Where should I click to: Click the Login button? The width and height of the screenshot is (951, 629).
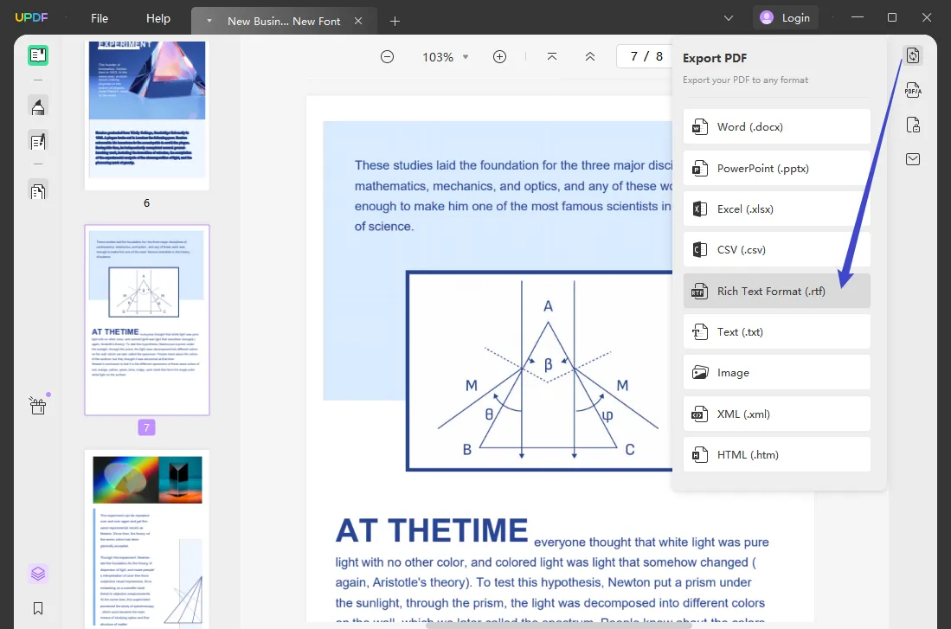785,16
